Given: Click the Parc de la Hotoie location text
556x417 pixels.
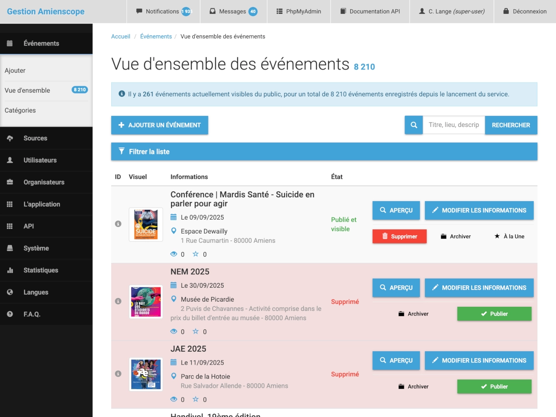Looking at the screenshot, I should point(205,376).
